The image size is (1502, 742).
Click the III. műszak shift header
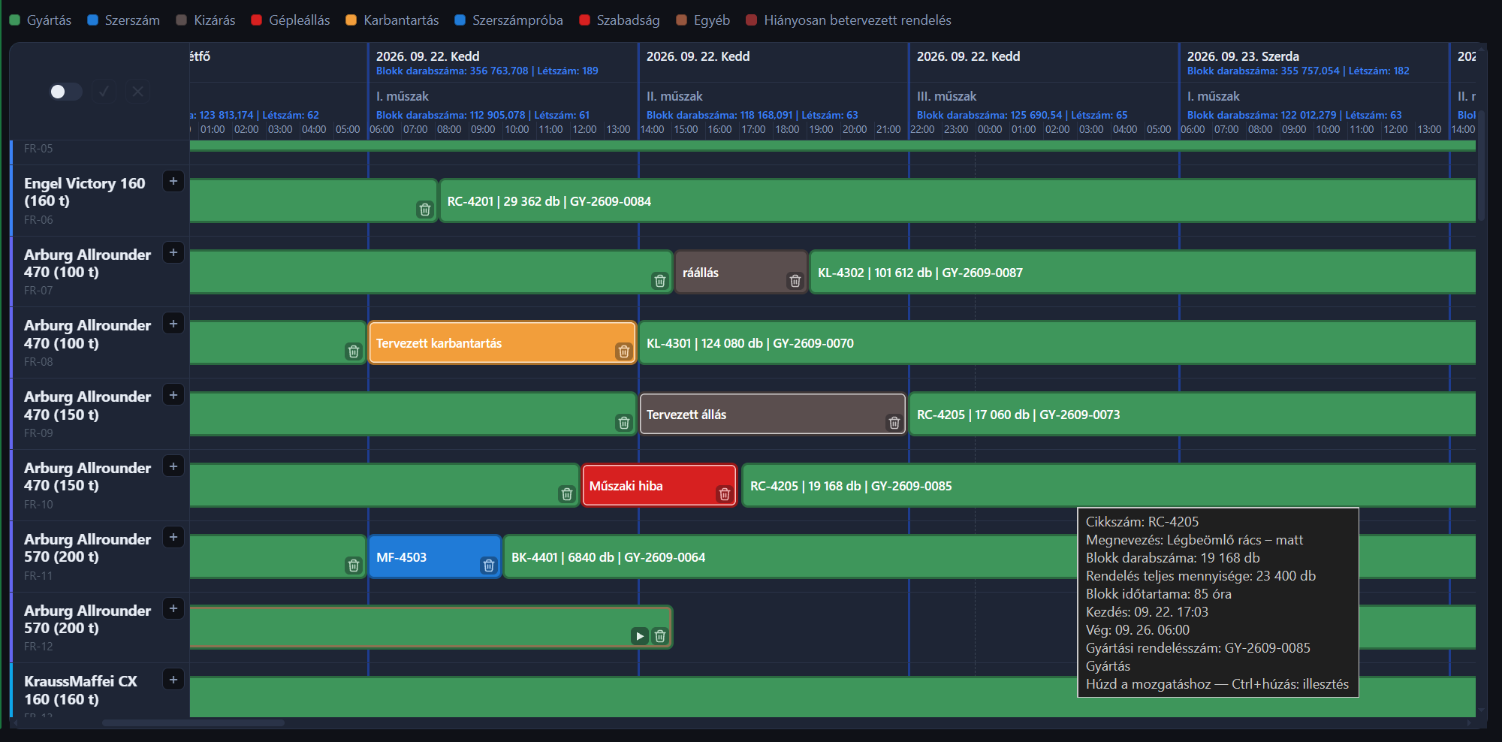946,96
